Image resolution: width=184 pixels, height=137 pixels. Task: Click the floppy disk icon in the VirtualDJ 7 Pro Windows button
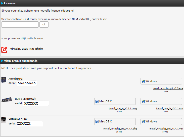click(143, 121)
